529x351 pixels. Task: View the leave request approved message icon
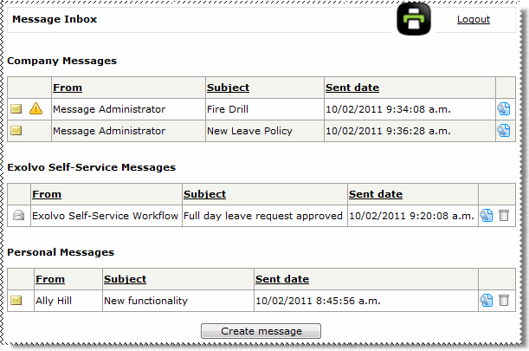tap(487, 216)
